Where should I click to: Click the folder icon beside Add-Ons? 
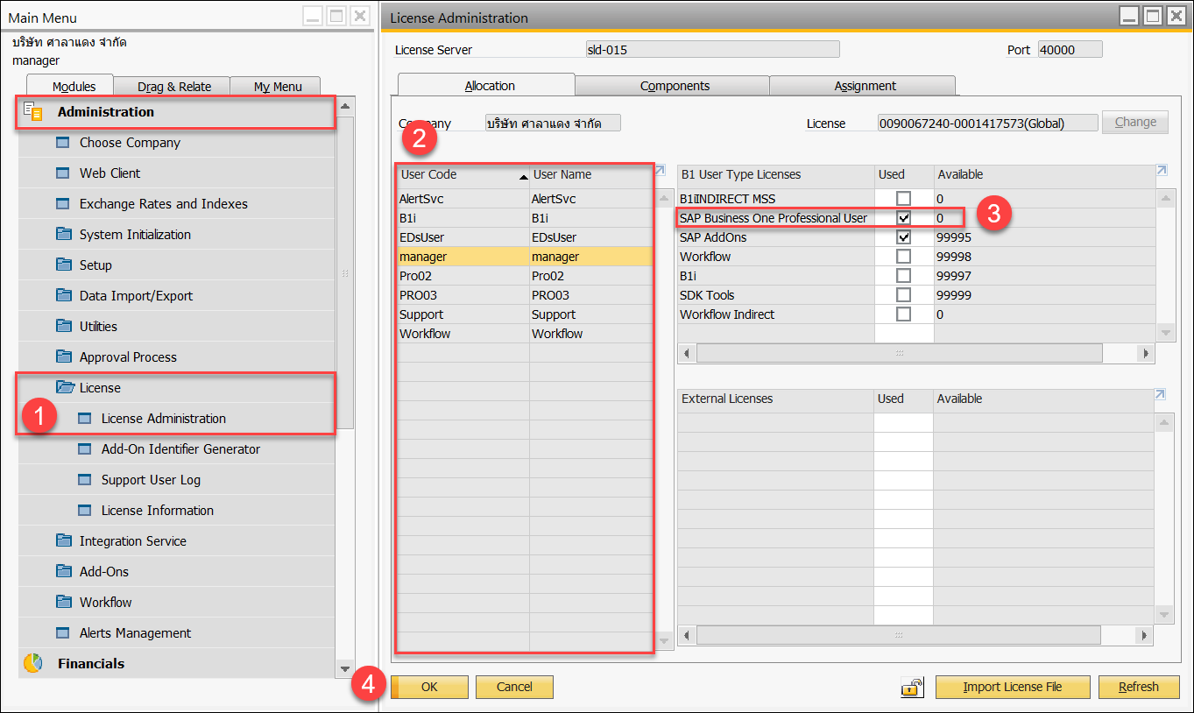(63, 571)
